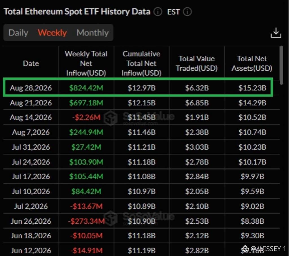This screenshot has height=256, width=289.
Task: Select the Jul 17,2026 date cell
Action: coord(31,177)
